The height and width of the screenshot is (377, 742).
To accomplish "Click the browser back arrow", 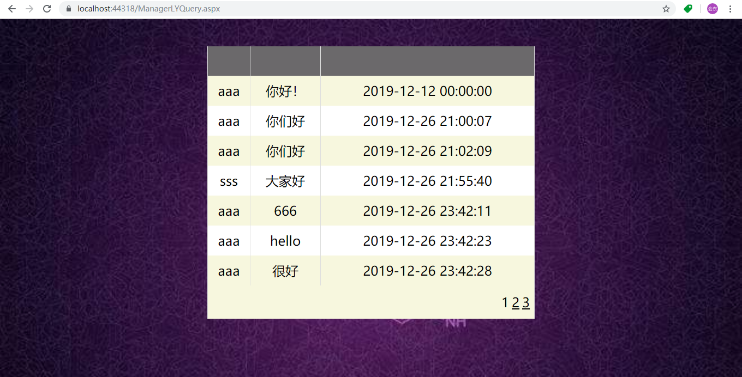I will pyautogui.click(x=12, y=9).
